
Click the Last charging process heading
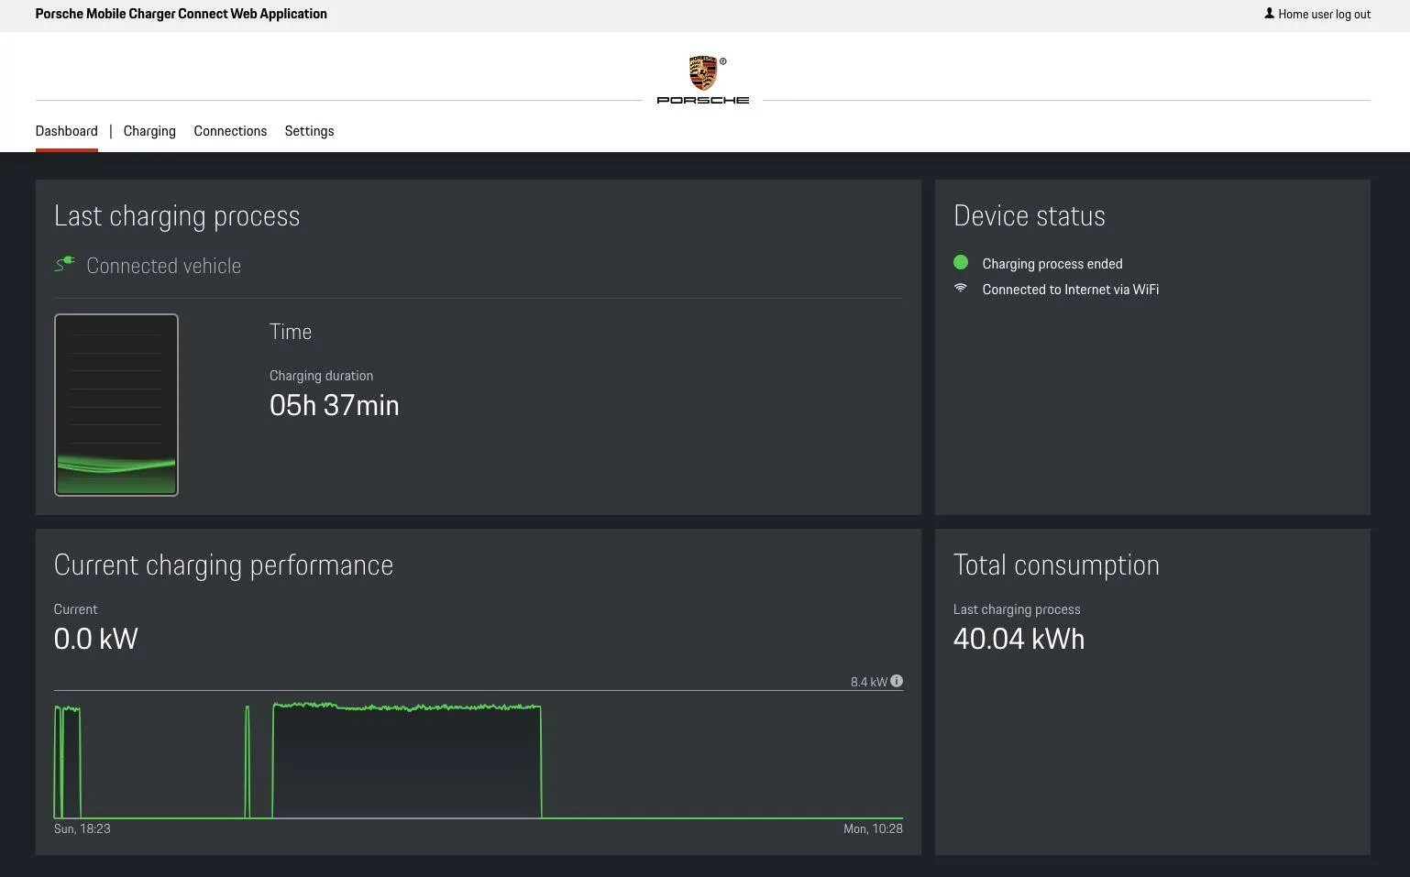click(177, 216)
